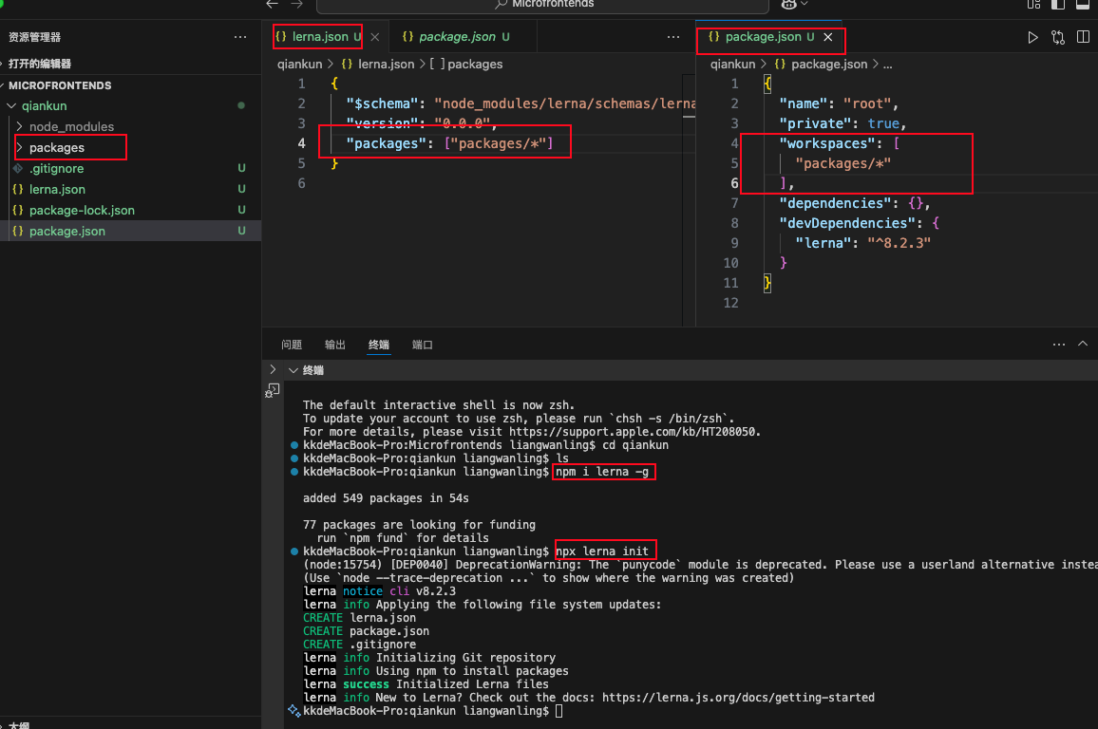Close the lerna.json editor tab
This screenshot has height=729, width=1098.
(375, 37)
